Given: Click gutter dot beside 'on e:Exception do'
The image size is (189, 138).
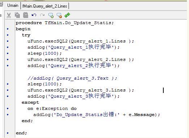Looking at the screenshot, I should pyautogui.click(x=8, y=108).
